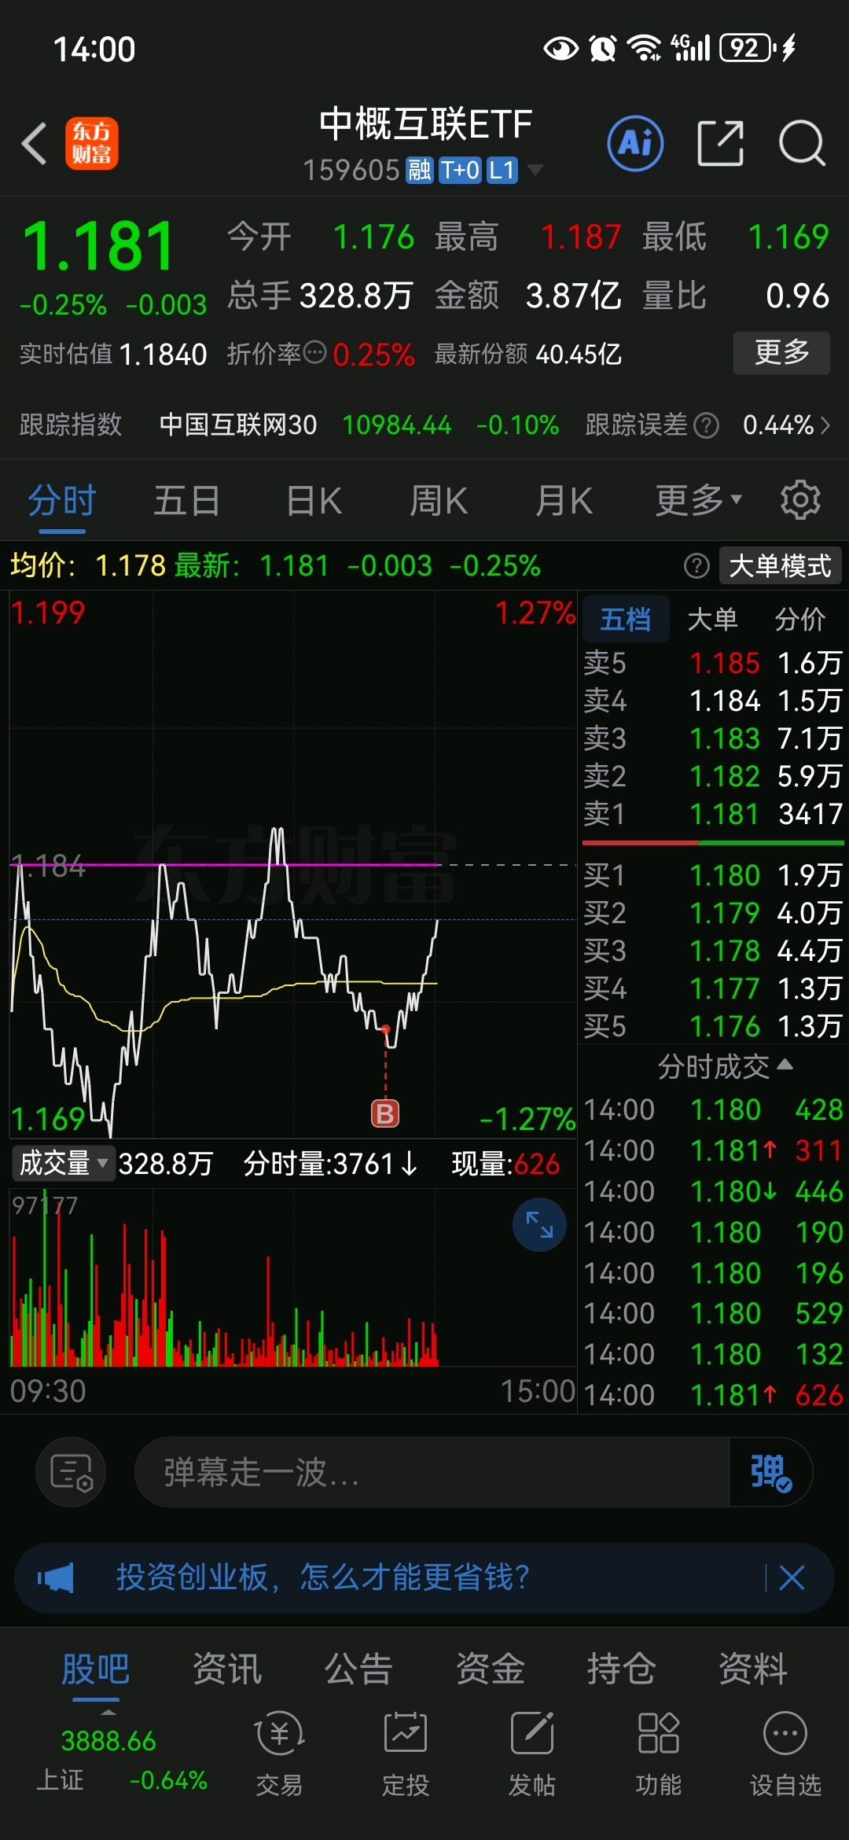849x1840 pixels.
Task: Go back with the left arrow
Action: point(35,143)
